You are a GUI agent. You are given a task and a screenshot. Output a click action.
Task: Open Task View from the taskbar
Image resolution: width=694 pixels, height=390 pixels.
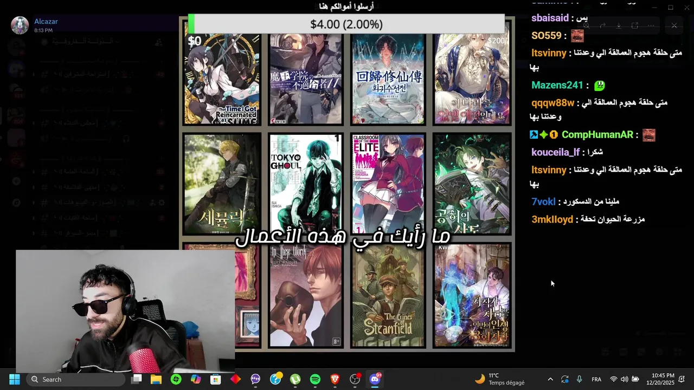point(137,379)
